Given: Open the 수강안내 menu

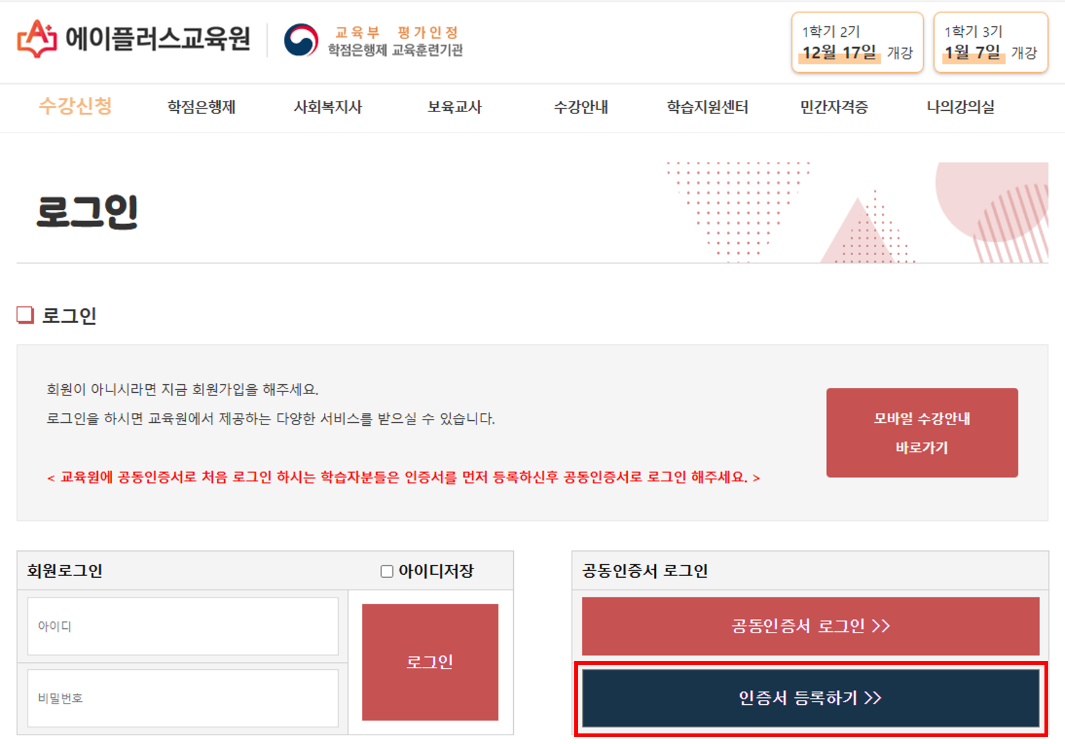Looking at the screenshot, I should click(580, 107).
